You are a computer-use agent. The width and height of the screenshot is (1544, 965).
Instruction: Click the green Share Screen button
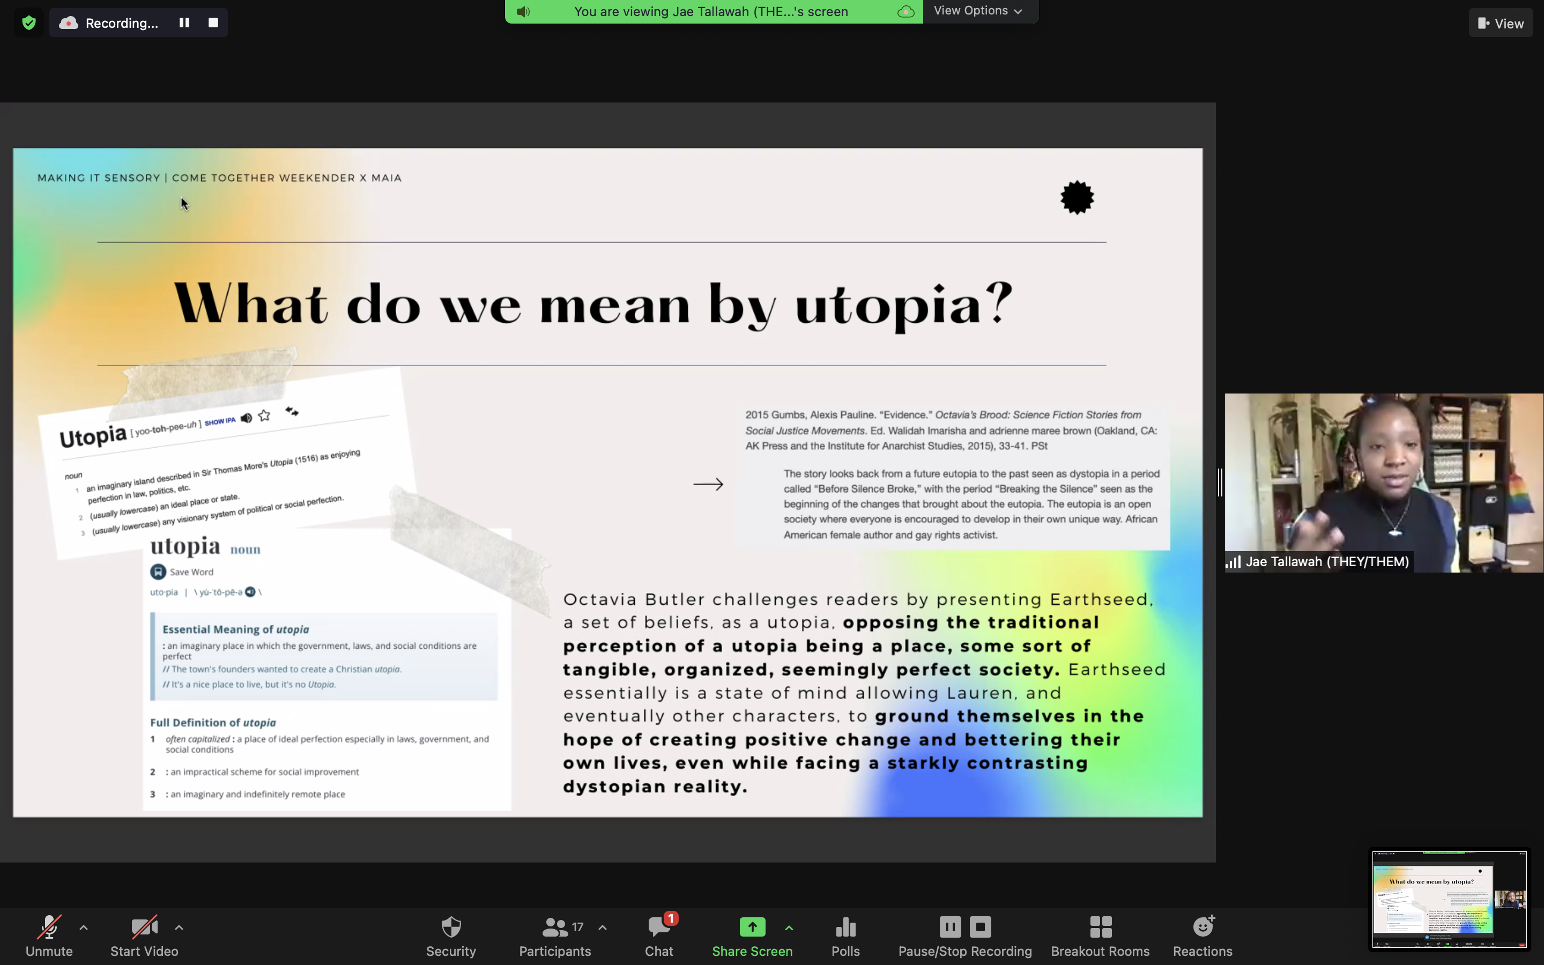click(752, 934)
